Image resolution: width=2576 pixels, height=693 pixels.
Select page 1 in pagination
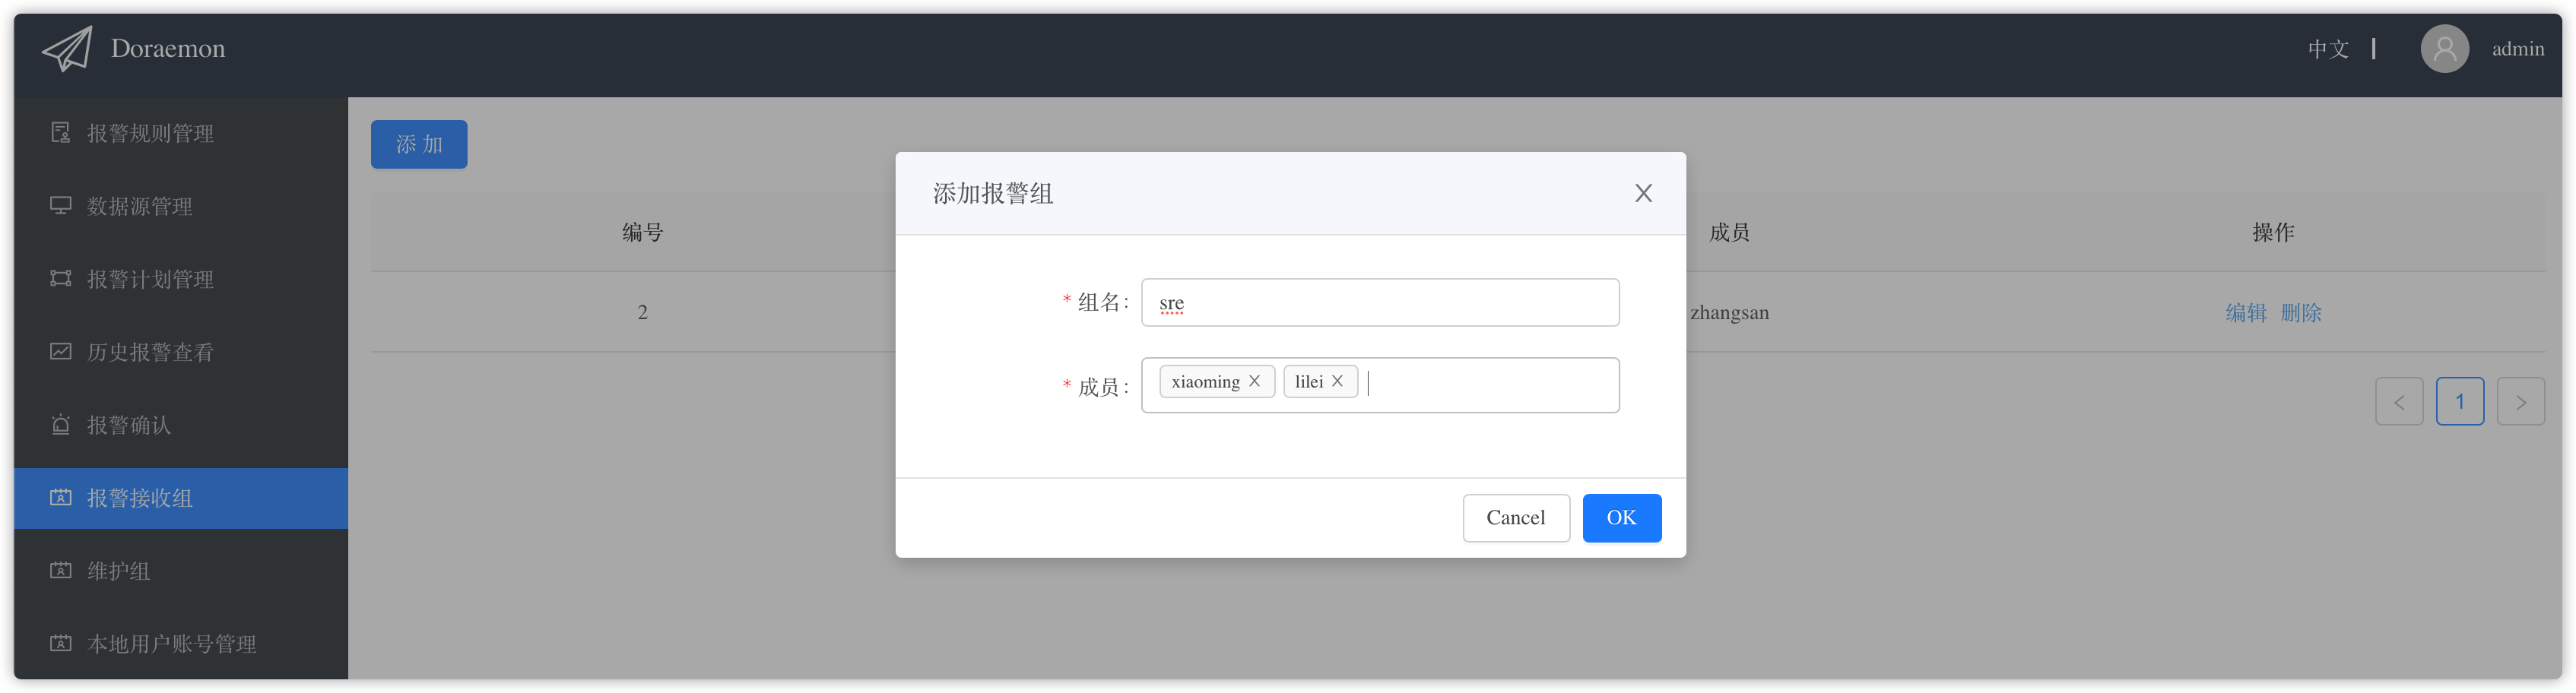click(2460, 401)
